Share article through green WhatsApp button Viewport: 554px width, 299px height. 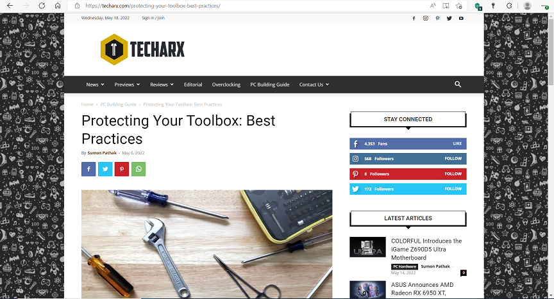click(x=138, y=169)
